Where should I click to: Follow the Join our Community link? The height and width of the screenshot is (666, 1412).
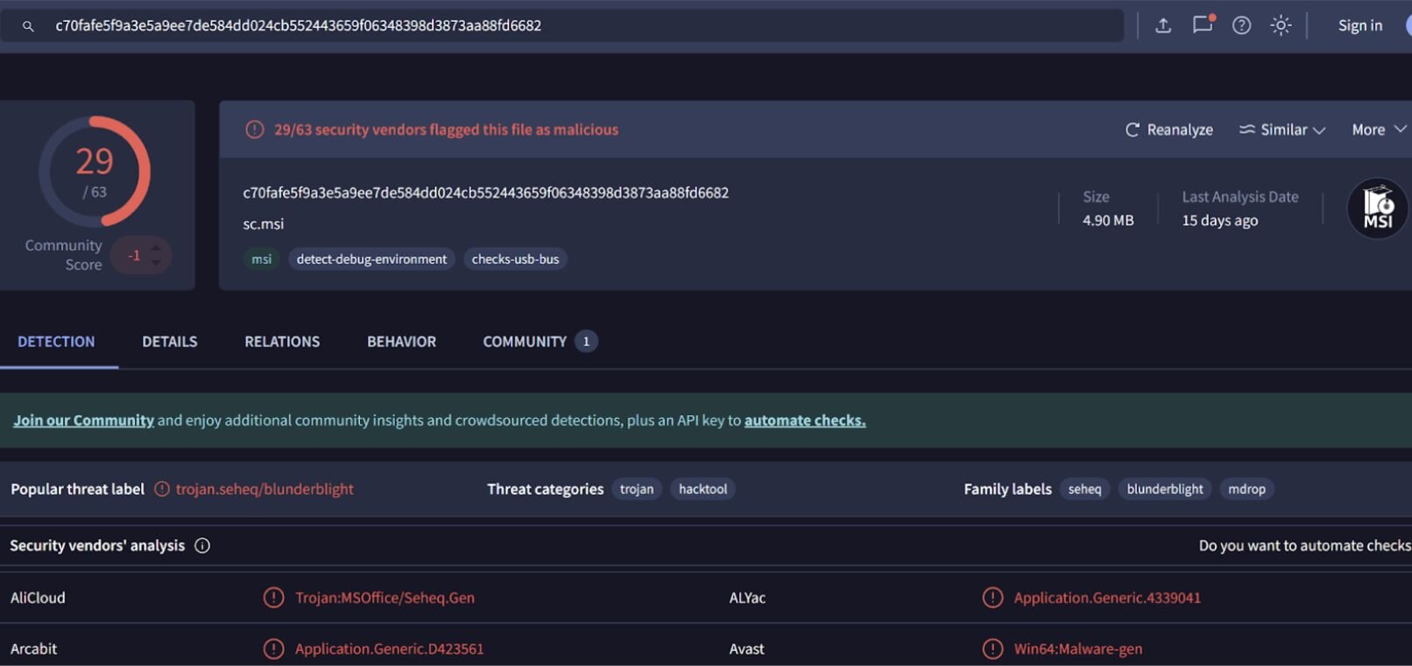pos(83,421)
